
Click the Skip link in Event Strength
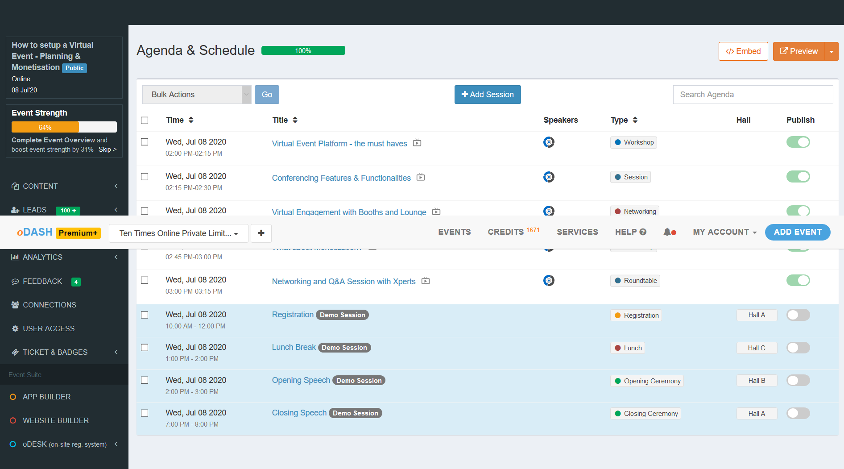(108, 149)
